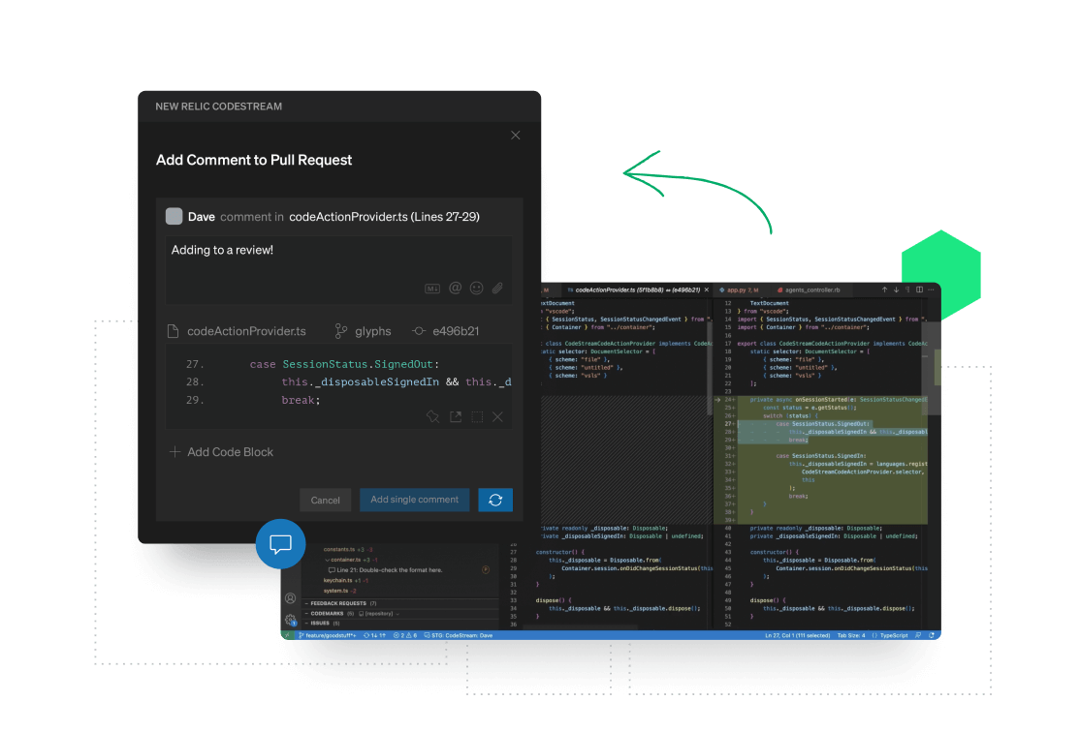
Task: Click the STG: CodeStream: Dave status indicator
Action: coord(463,634)
